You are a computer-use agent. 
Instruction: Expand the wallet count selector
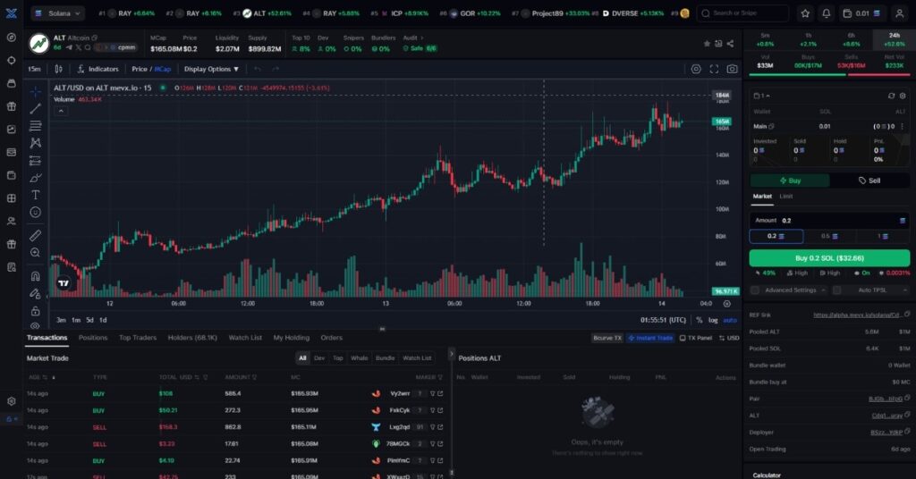tap(762, 96)
